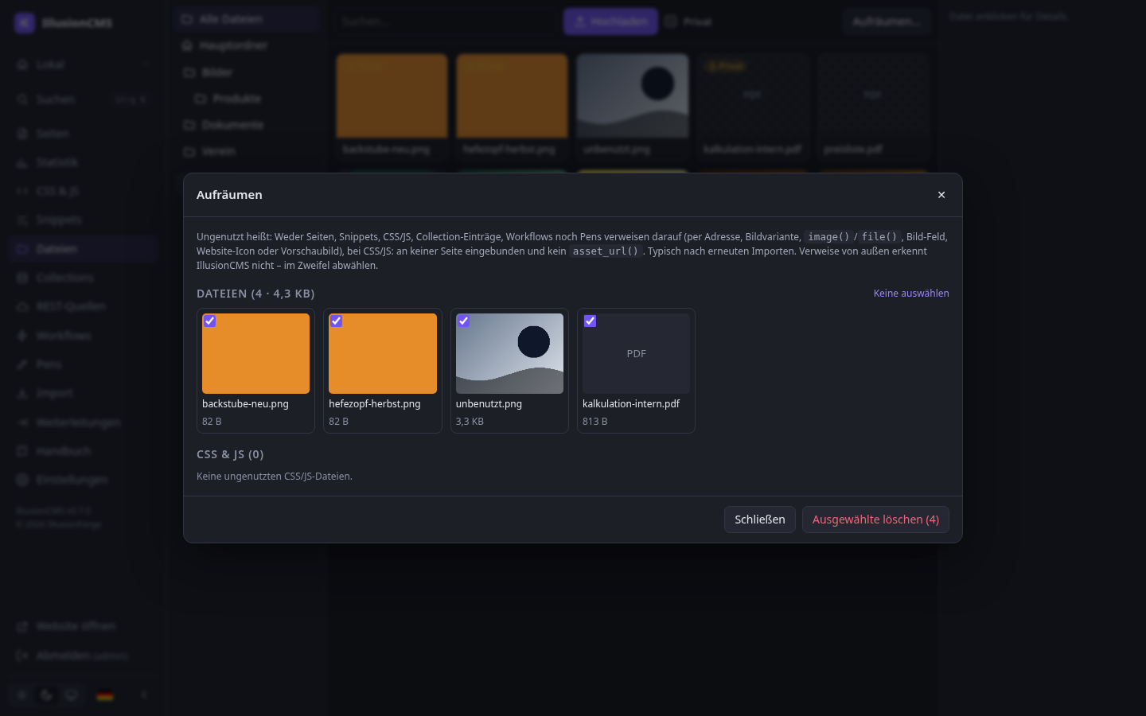Select the Alle Dateien folder entry
The height and width of the screenshot is (716, 1146).
247,19
